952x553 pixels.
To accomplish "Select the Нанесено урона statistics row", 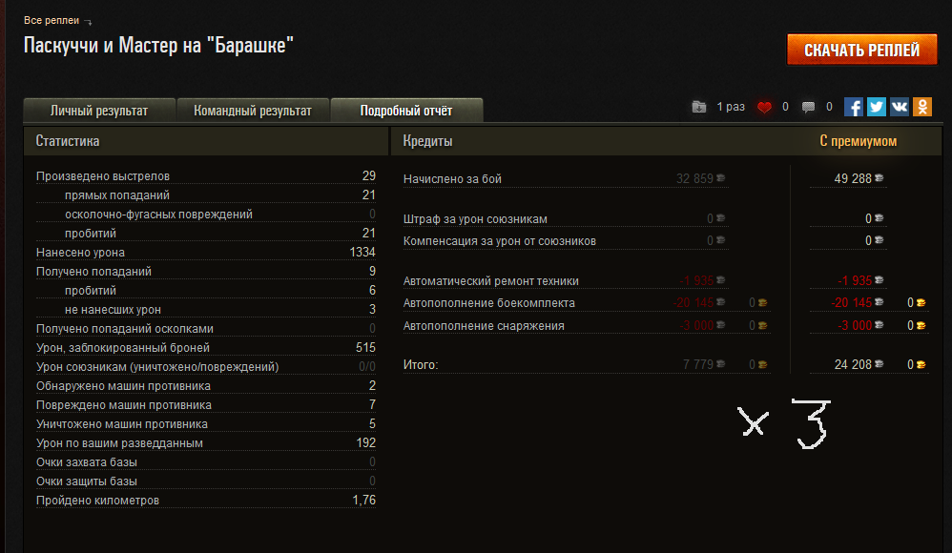I will tap(206, 253).
